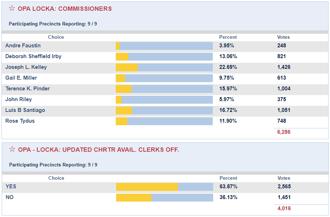Image resolution: width=330 pixels, height=217 pixels.
Task: Select the result bar for Joseph L. Kelley
Action: pos(164,67)
